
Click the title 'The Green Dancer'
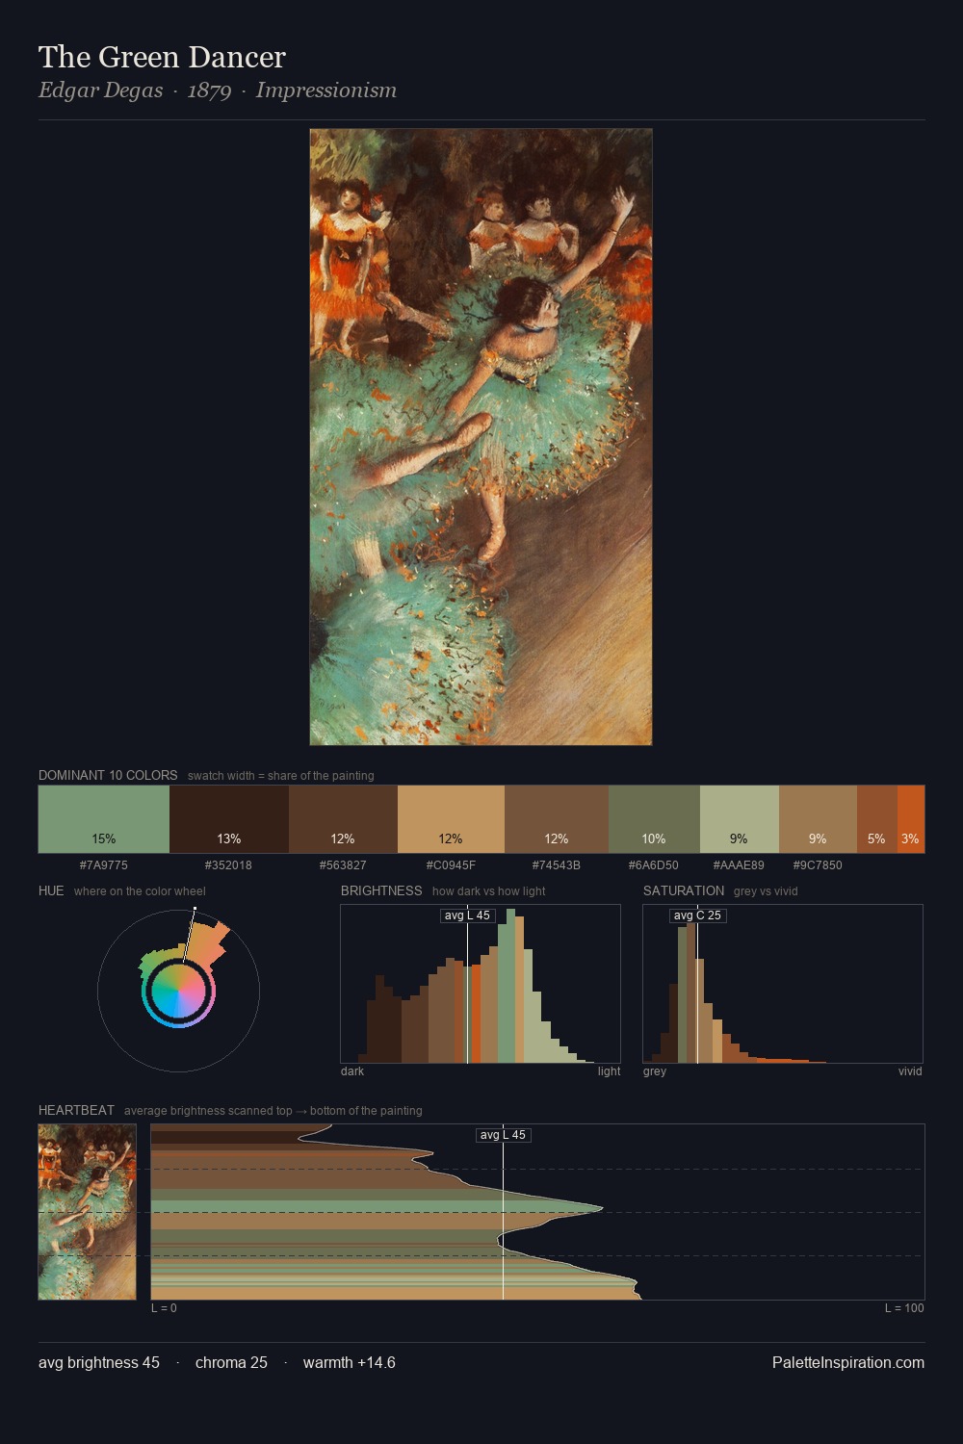click(x=162, y=57)
